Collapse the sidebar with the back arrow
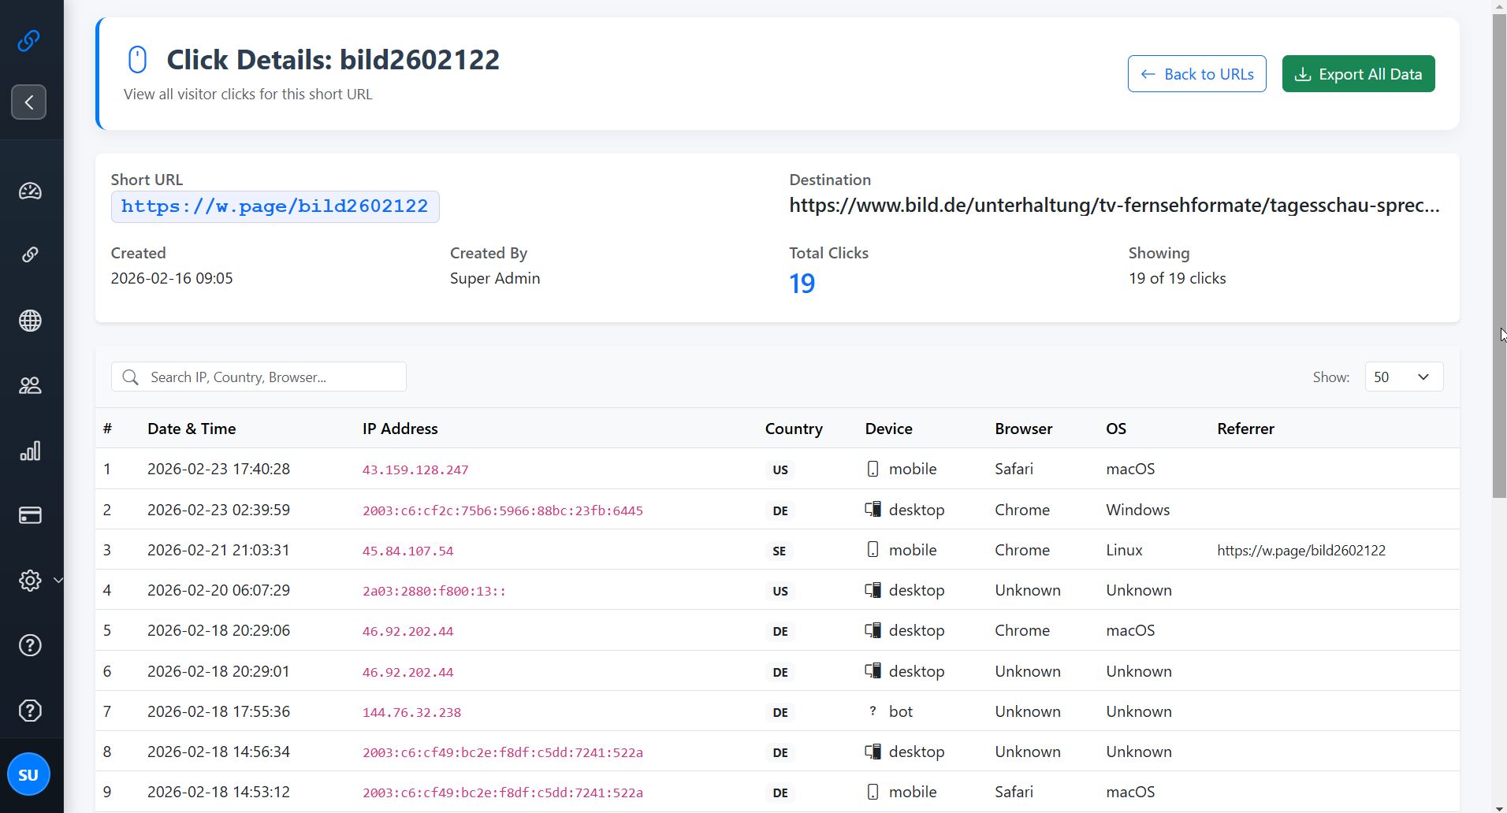This screenshot has width=1507, height=813. click(28, 102)
